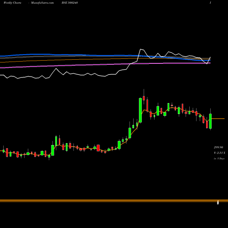Click the peak of the white indicator line

tap(140, 49)
